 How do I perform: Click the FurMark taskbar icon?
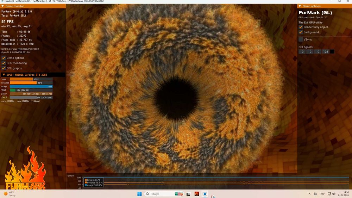(x=197, y=194)
